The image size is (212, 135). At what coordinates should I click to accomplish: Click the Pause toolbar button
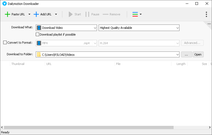tap(92, 14)
